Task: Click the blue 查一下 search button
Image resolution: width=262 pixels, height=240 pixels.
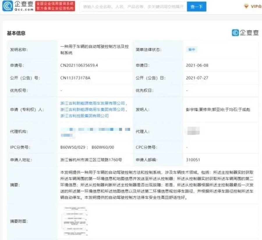Action: (x=196, y=7)
